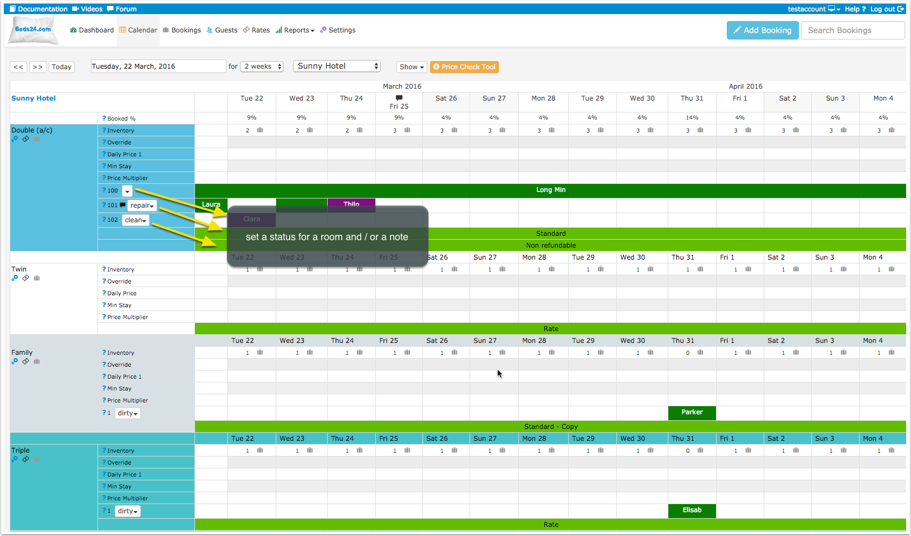Click the Twin room suitcase icon
This screenshot has width=911, height=536.
[x=37, y=278]
